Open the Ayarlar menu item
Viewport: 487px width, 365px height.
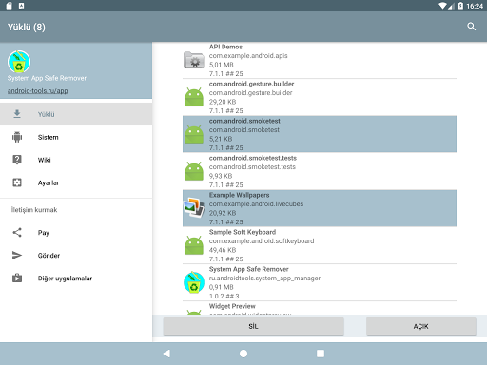(76, 182)
